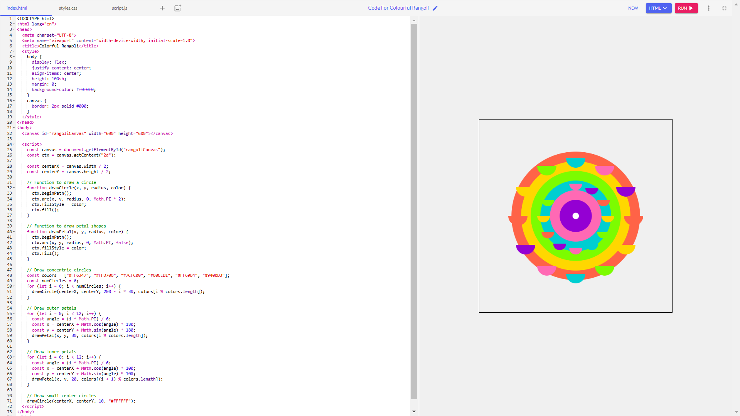The image size is (740, 416).
Task: Click 'justify-content: center;' on line 10
Action: pos(61,68)
